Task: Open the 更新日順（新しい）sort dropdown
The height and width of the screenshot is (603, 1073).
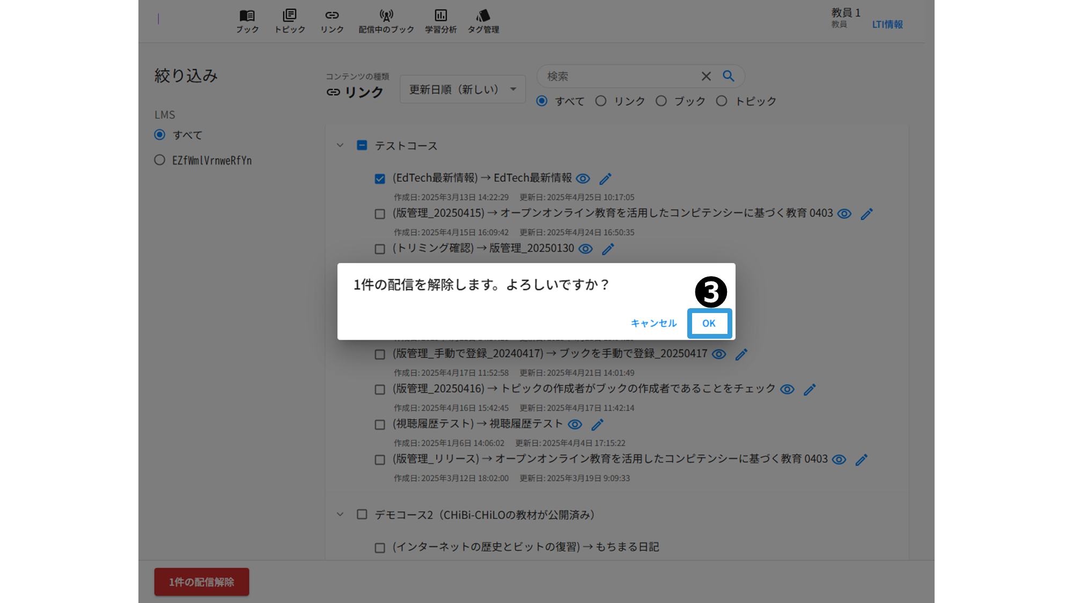Action: click(462, 90)
